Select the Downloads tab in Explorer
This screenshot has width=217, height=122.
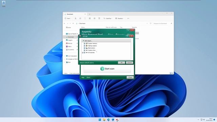click(x=75, y=14)
